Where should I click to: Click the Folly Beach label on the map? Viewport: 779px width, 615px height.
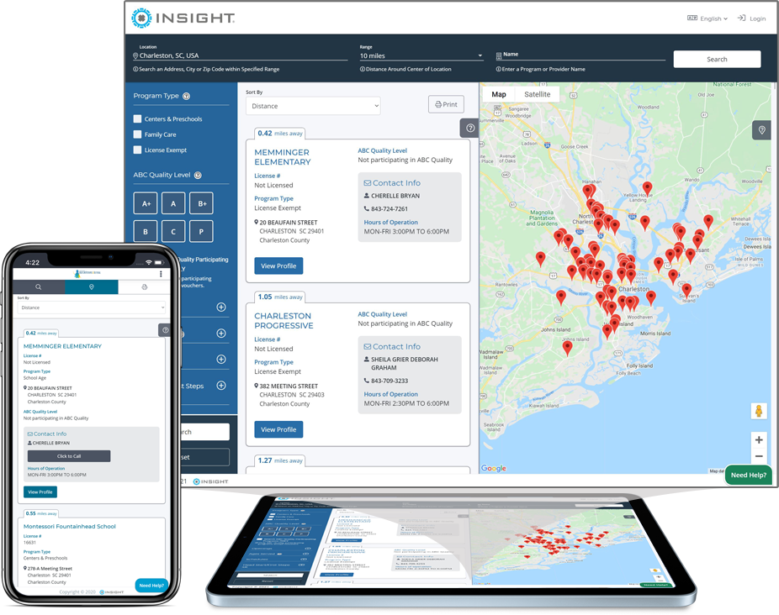[628, 373]
